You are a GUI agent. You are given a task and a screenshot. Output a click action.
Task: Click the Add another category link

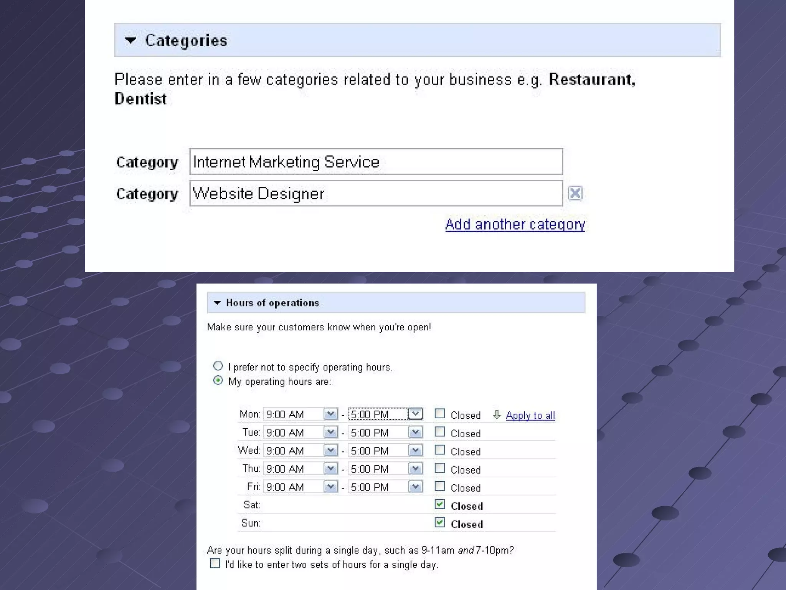click(515, 224)
